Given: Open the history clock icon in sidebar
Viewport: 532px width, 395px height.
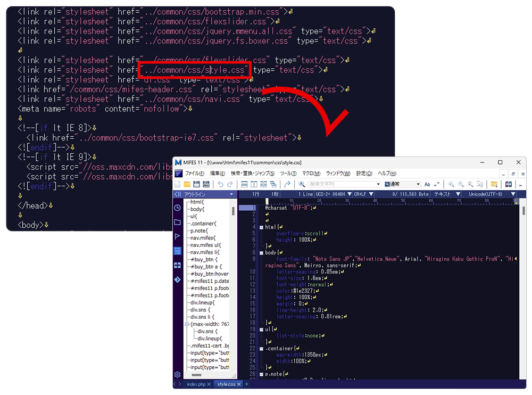Looking at the screenshot, I should 178,208.
